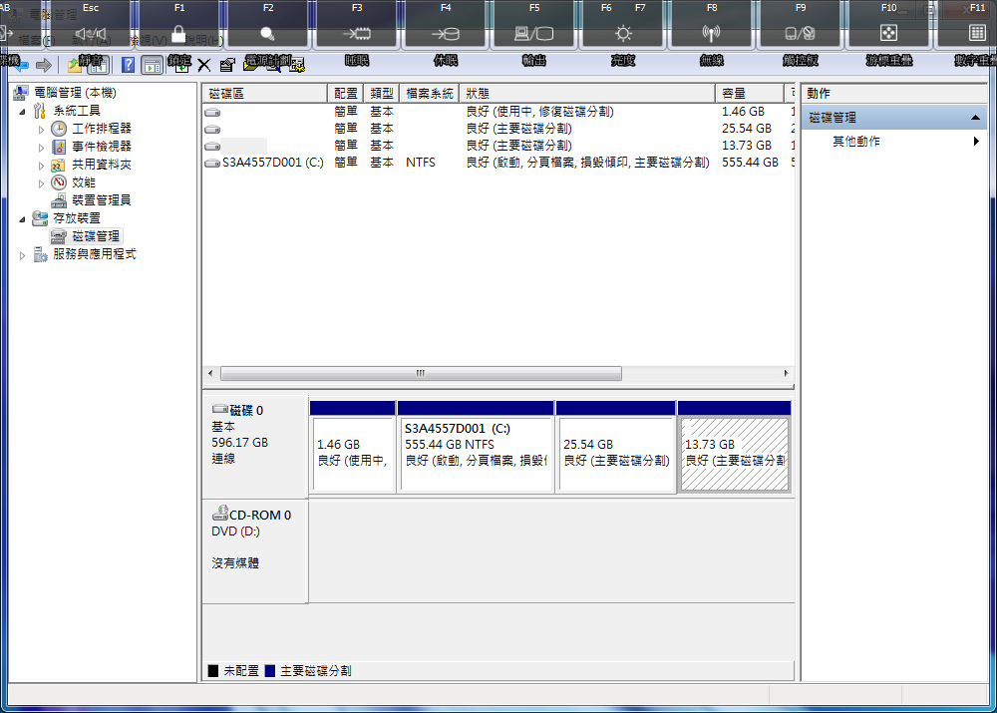Select the 13.73 GB volume list row
997x713 pixels.
[x=498, y=146]
